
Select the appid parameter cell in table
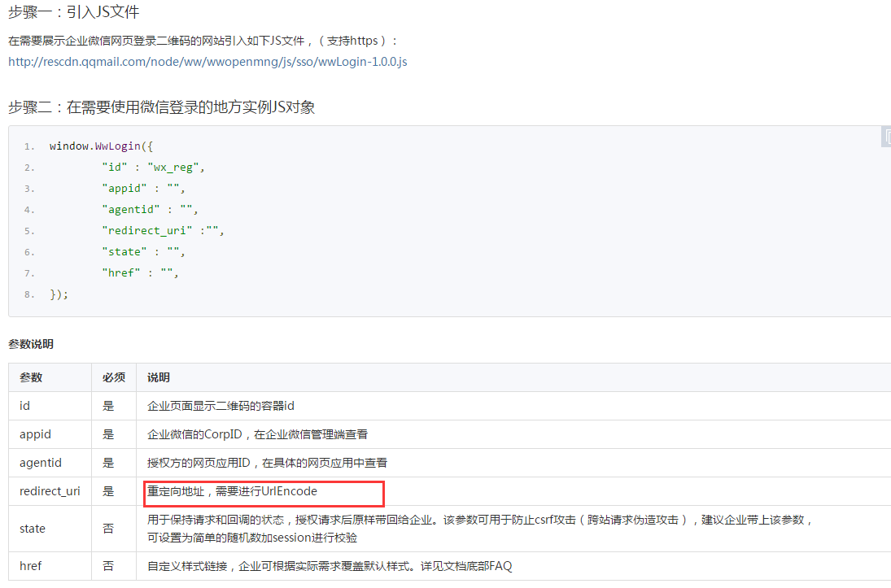(35, 434)
